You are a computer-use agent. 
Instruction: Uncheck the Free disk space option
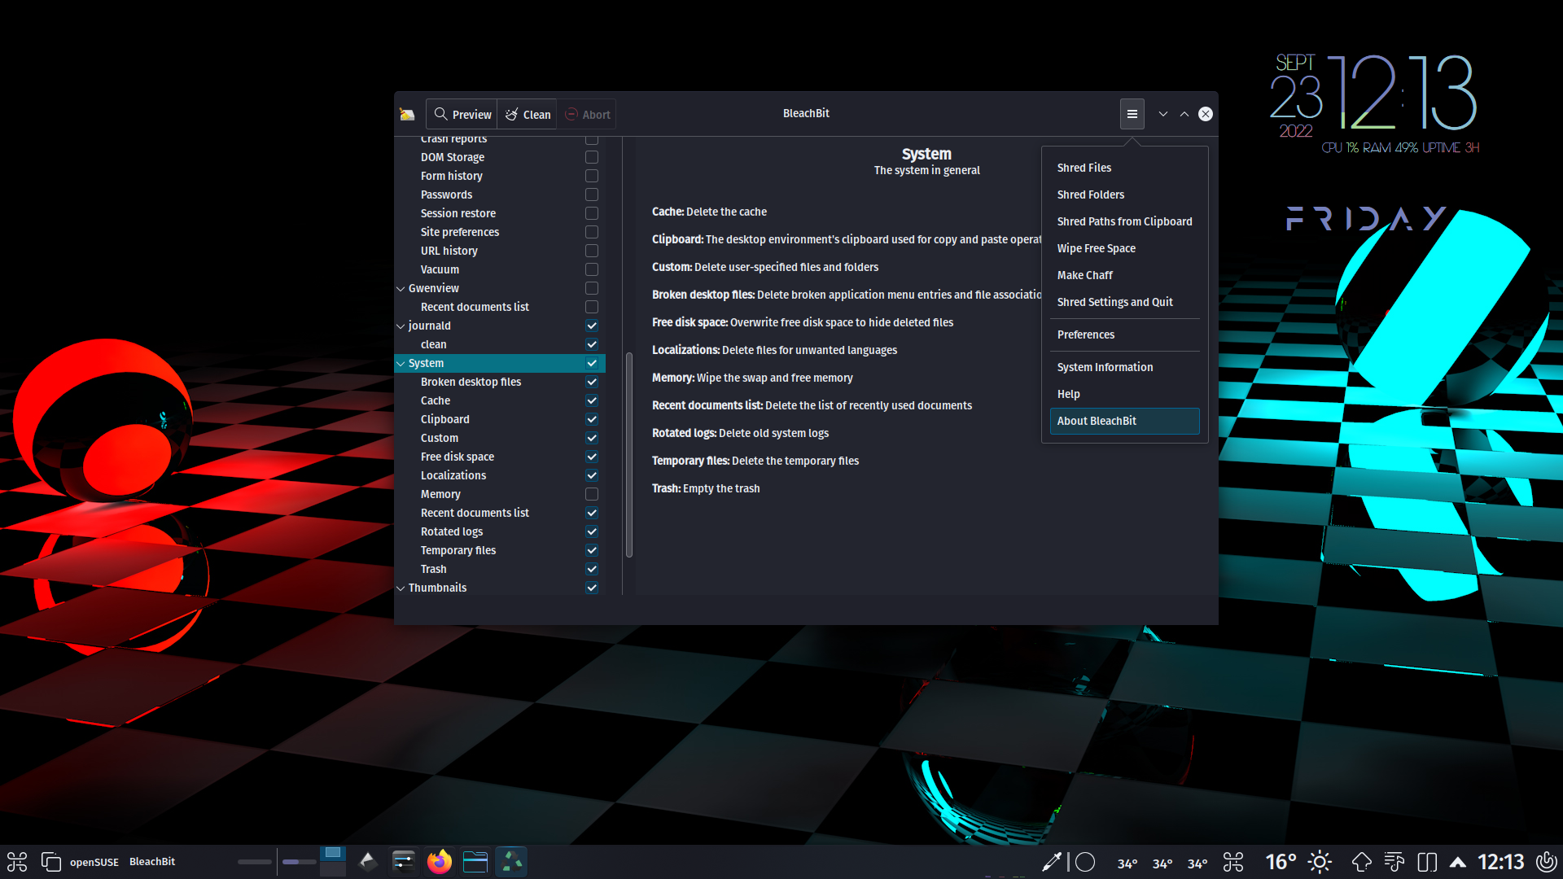pyautogui.click(x=592, y=457)
